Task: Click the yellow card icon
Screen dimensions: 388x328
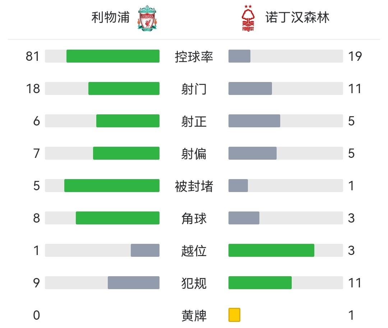Action: click(x=234, y=315)
